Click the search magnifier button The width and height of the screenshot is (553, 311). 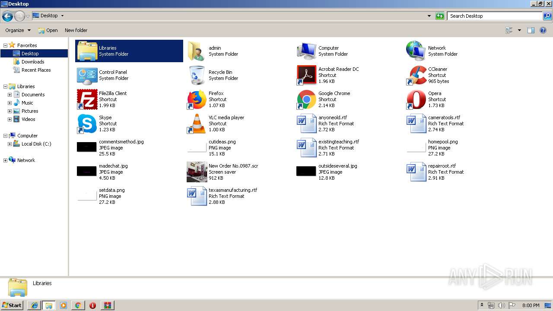547,16
